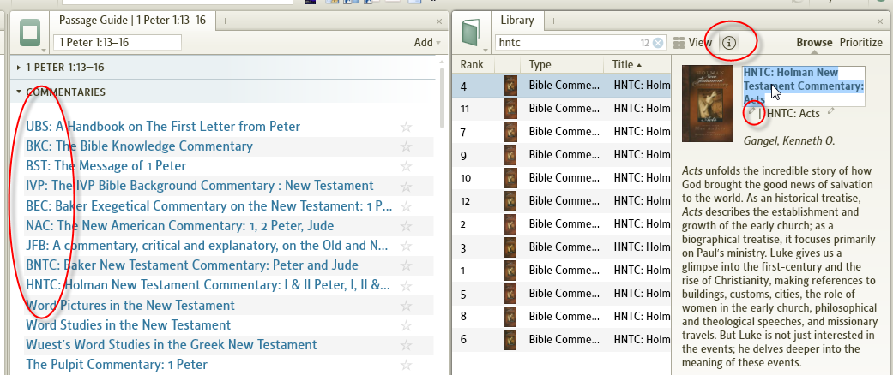Viewport: 893px width, 375px height.
Task: Star the Baker Exegetical Commentary entry
Action: click(x=406, y=206)
